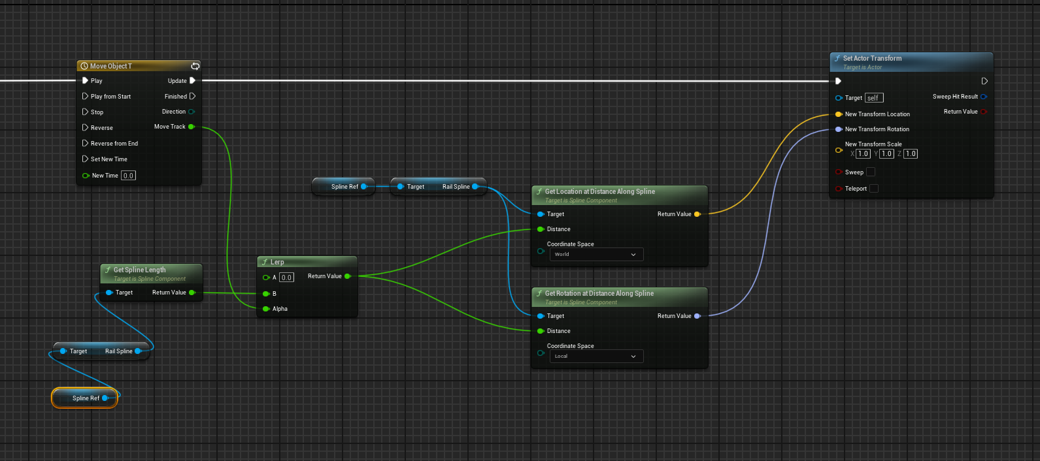The image size is (1040, 461).
Task: Click the Stop exec pin on timeline node
Action: [x=85, y=112]
